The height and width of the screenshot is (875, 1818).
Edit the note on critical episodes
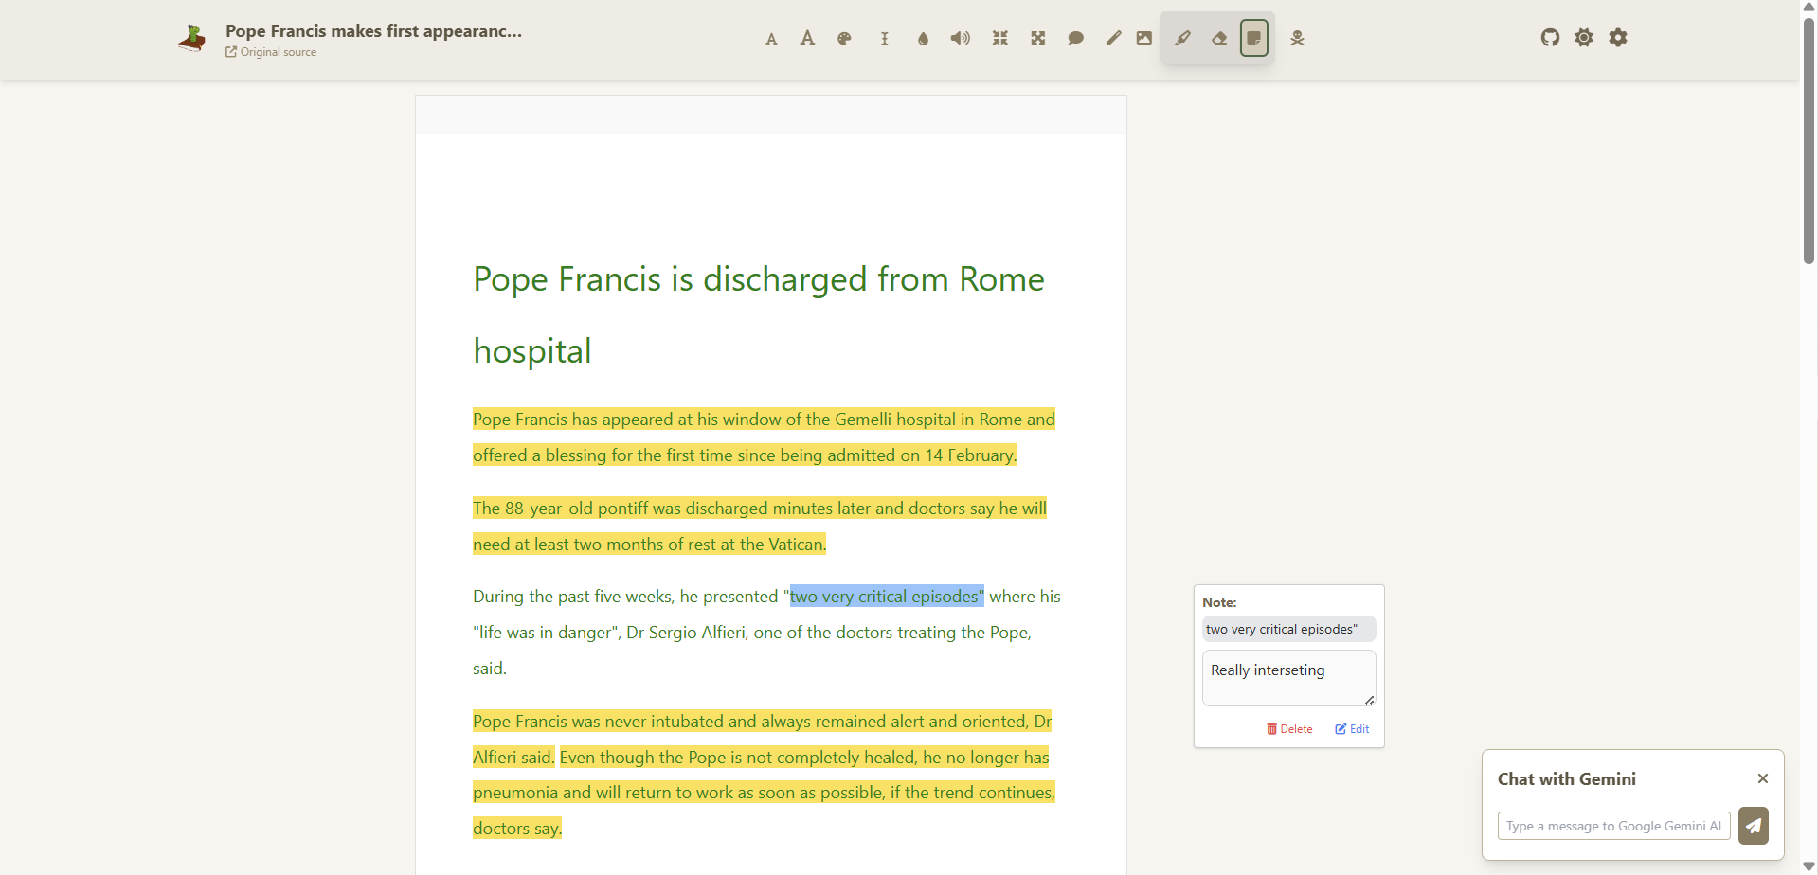[x=1352, y=729]
